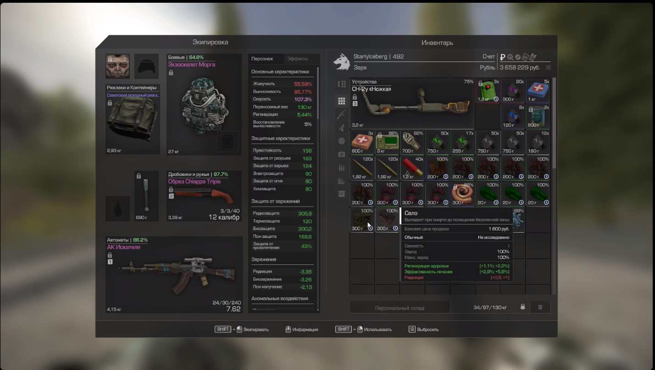
Task: Filter inventory by the triangle ruler icon
Action: click(x=341, y=180)
